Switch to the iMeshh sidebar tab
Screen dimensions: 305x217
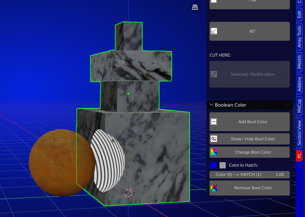299,63
